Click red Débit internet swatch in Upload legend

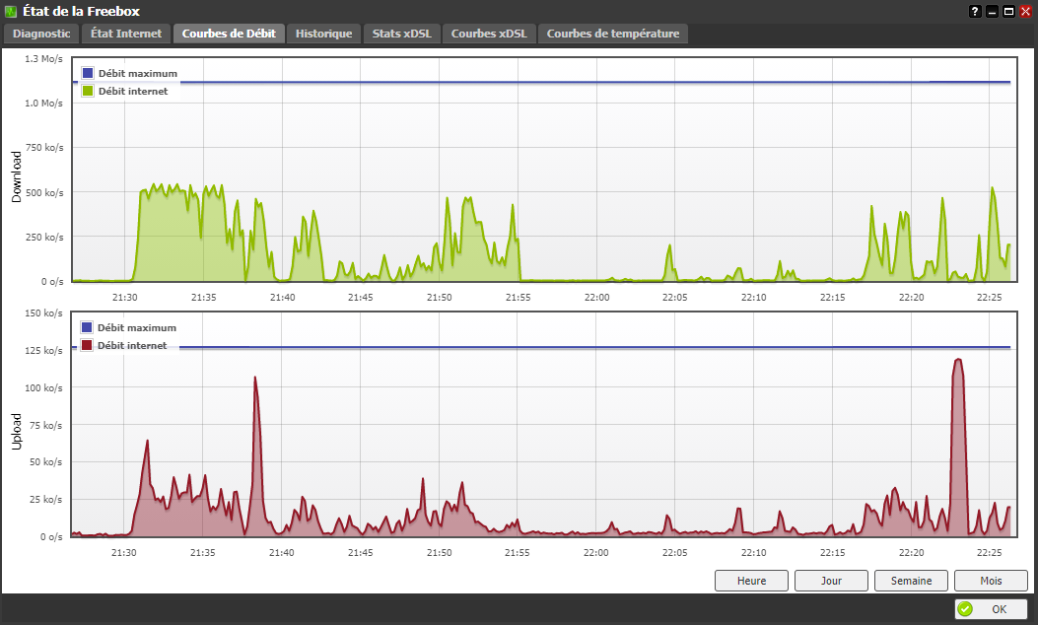pos(87,346)
